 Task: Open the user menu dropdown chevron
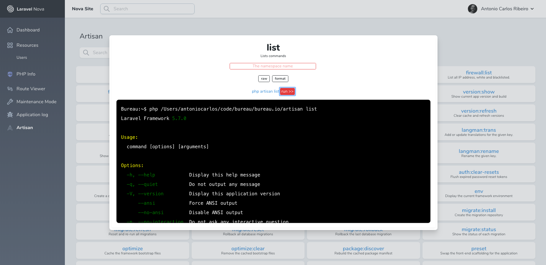click(532, 9)
